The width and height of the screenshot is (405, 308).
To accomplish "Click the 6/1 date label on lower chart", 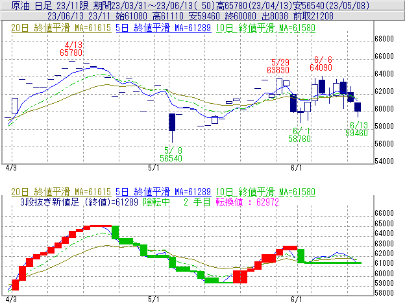I will click(297, 300).
